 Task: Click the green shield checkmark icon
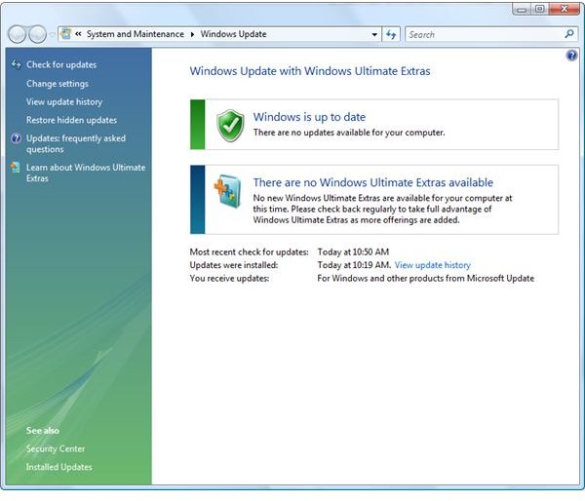click(x=230, y=126)
